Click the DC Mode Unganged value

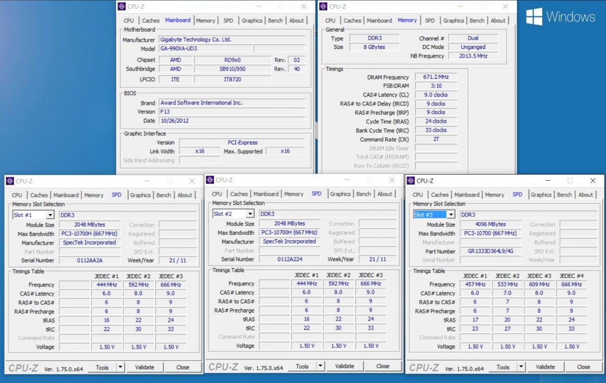pyautogui.click(x=473, y=47)
